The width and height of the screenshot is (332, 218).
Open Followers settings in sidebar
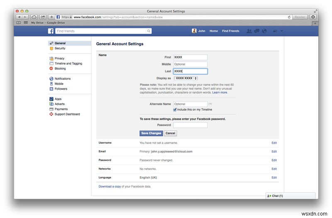coord(61,89)
